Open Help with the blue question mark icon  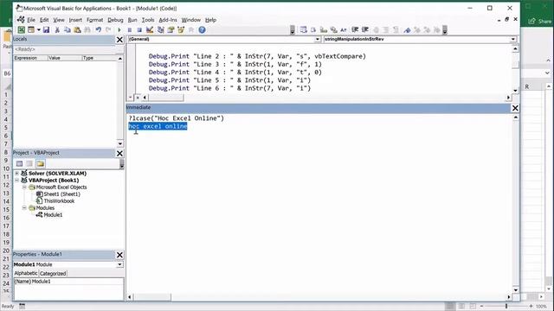click(202, 30)
